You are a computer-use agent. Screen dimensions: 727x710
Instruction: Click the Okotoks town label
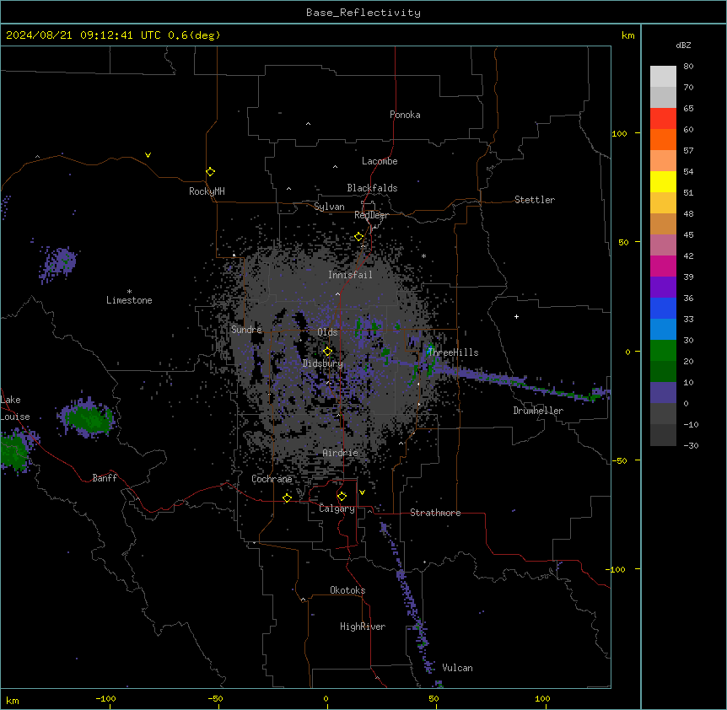pos(347,590)
